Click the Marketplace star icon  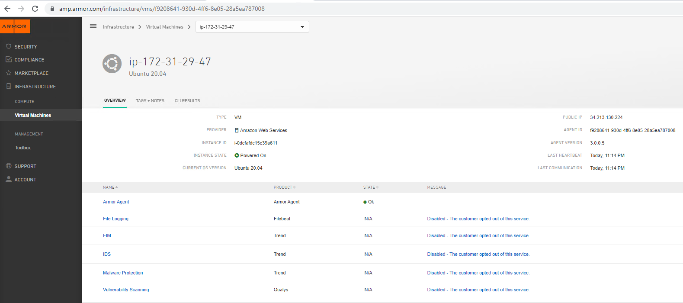pyautogui.click(x=9, y=73)
